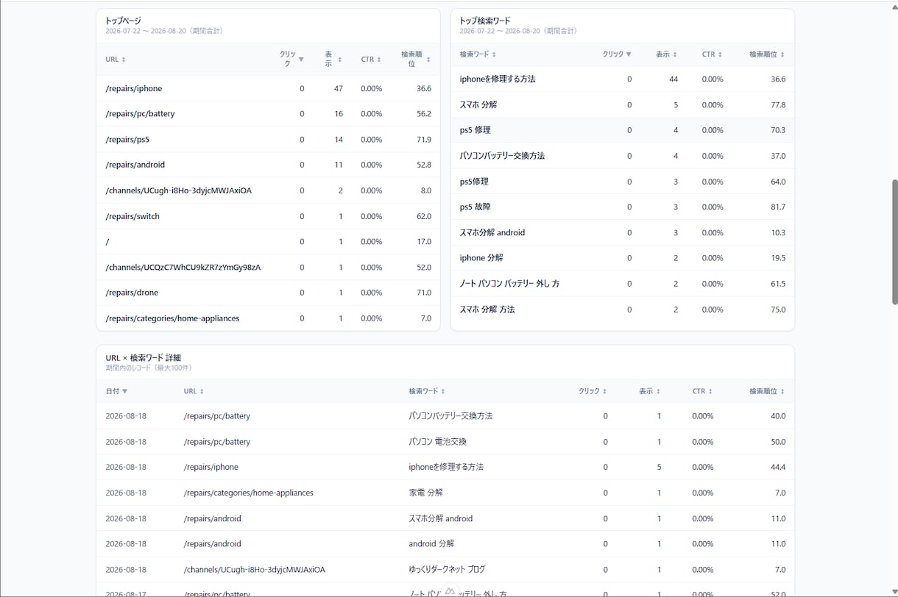This screenshot has width=898, height=597.
Task: Sort トップページ table by 検索順位 column
Action: click(416, 60)
